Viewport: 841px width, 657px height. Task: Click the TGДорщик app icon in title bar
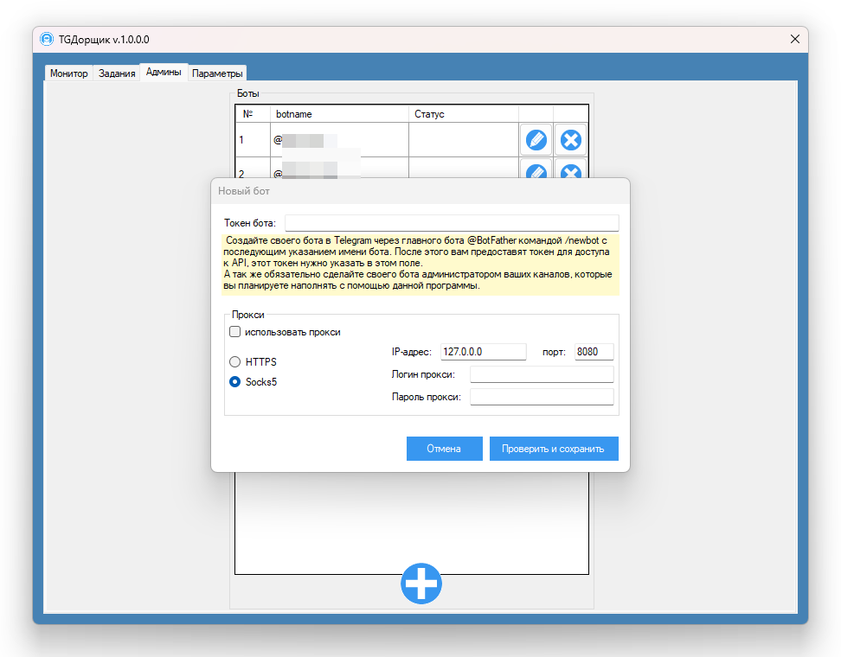pyautogui.click(x=48, y=39)
